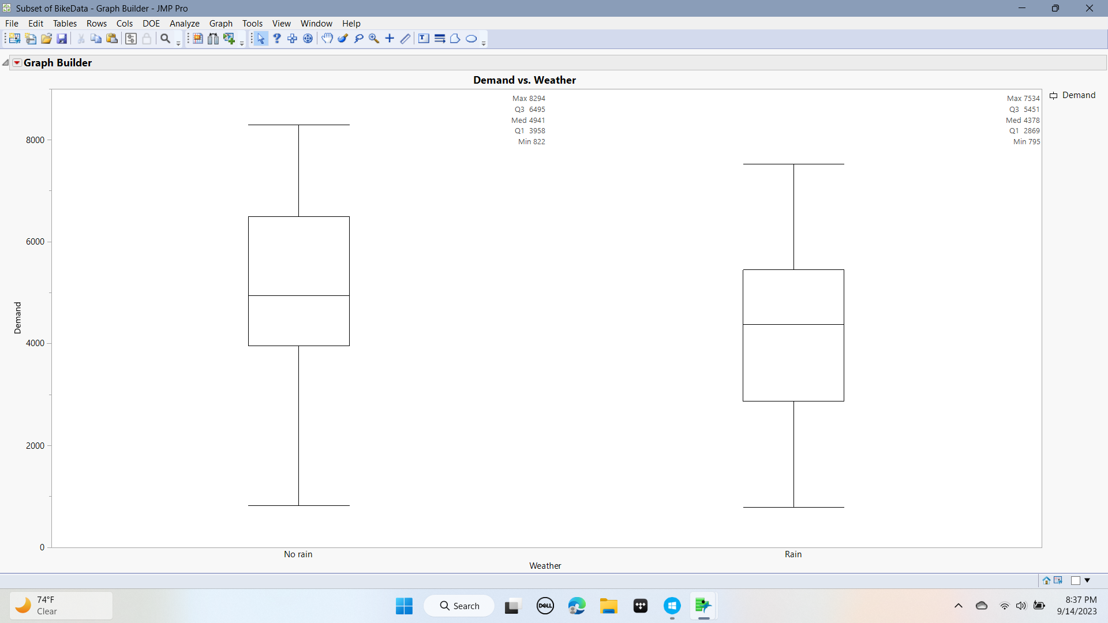Select the Grabber hand tool
Image resolution: width=1108 pixels, height=623 pixels.
point(327,39)
